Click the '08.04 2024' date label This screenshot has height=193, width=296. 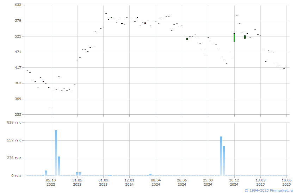156,182
